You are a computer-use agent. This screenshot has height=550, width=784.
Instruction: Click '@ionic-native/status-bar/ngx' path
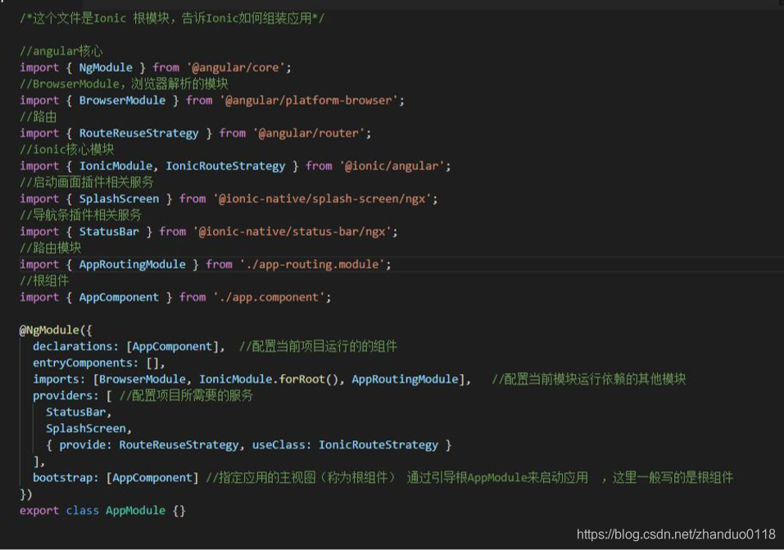[292, 232]
